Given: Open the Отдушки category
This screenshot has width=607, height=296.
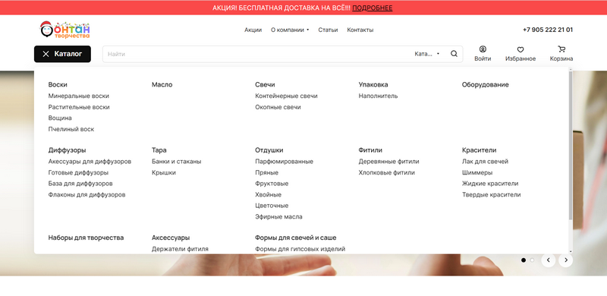Looking at the screenshot, I should coord(269,150).
